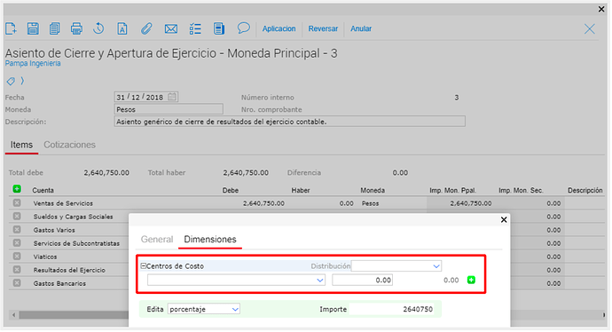Click the tag label icon

pos(11,81)
